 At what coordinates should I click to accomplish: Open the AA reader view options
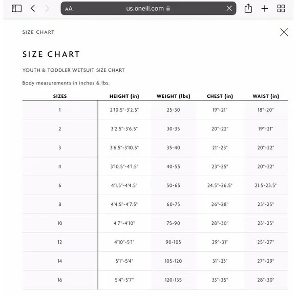[69, 9]
